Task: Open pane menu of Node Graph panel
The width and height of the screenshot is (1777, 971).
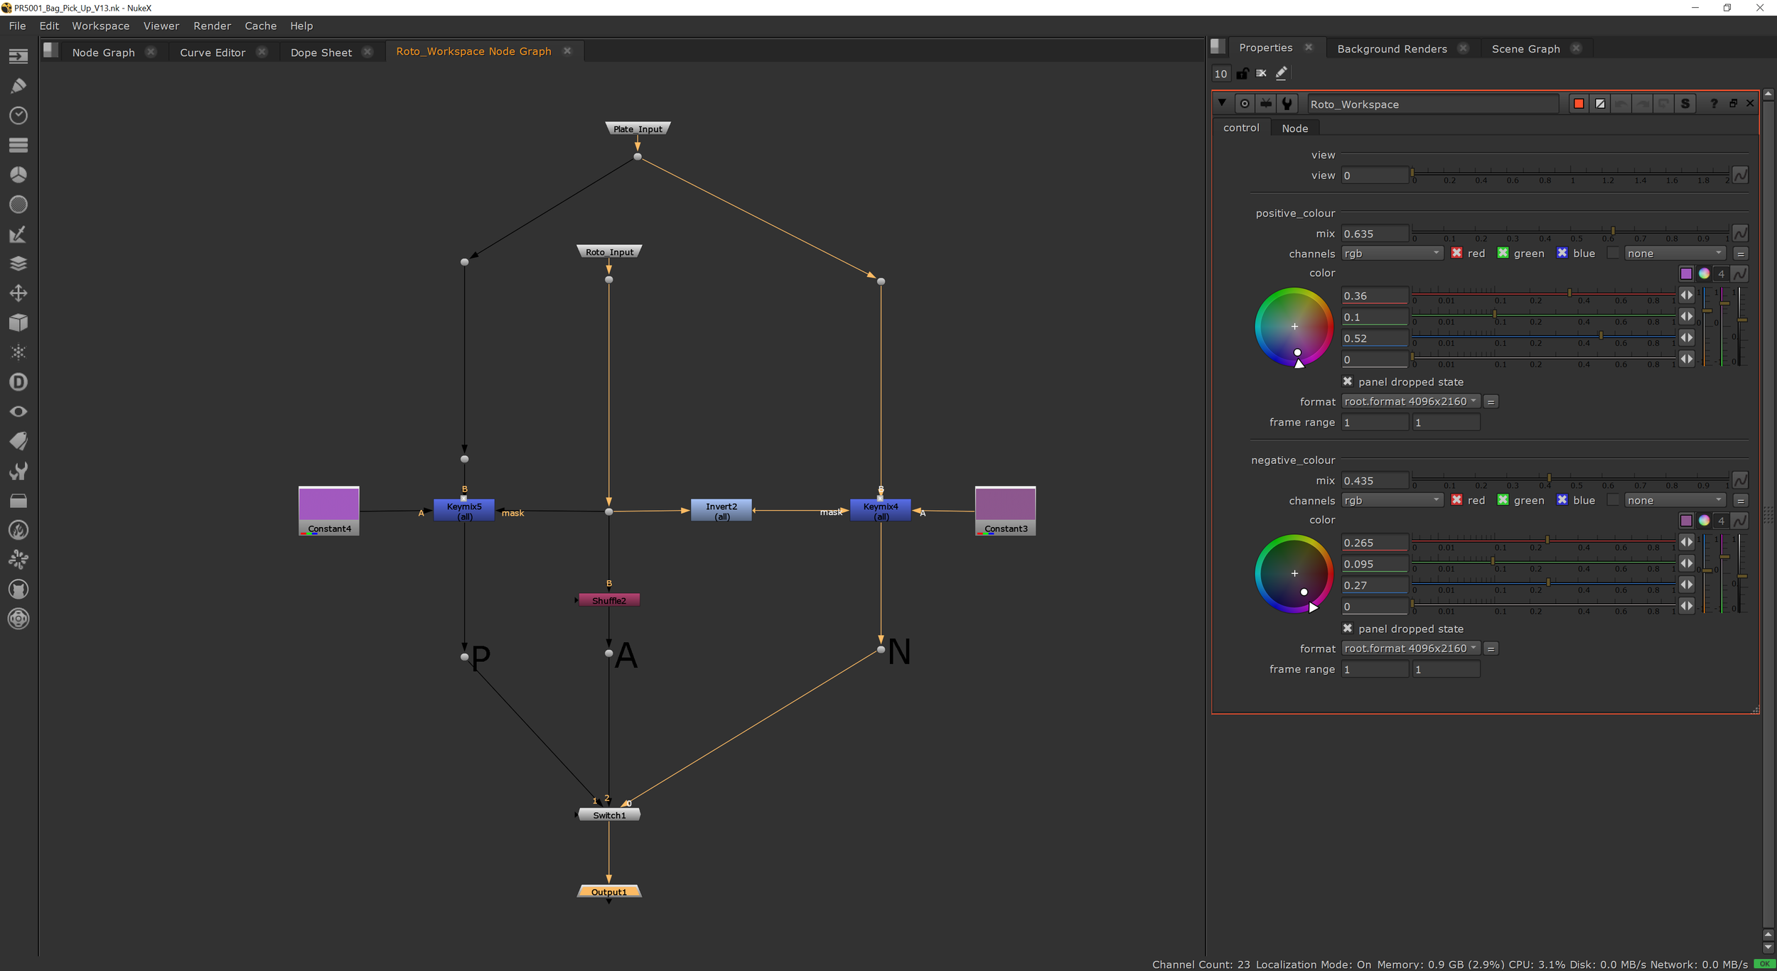Action: coord(50,50)
